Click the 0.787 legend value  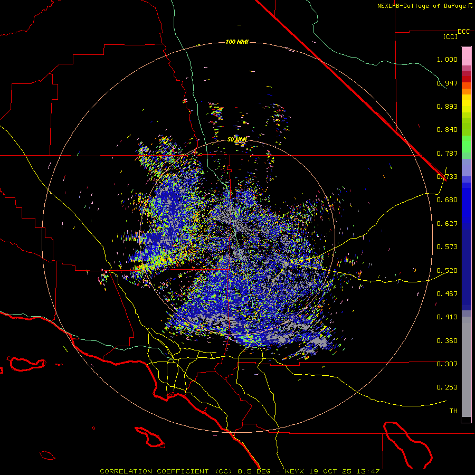[447, 153]
